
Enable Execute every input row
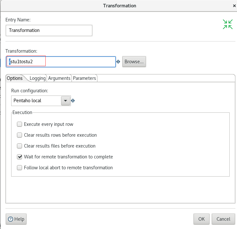point(19,124)
